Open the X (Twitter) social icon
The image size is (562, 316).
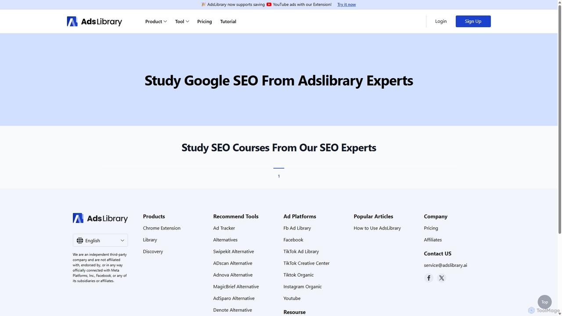click(x=442, y=278)
